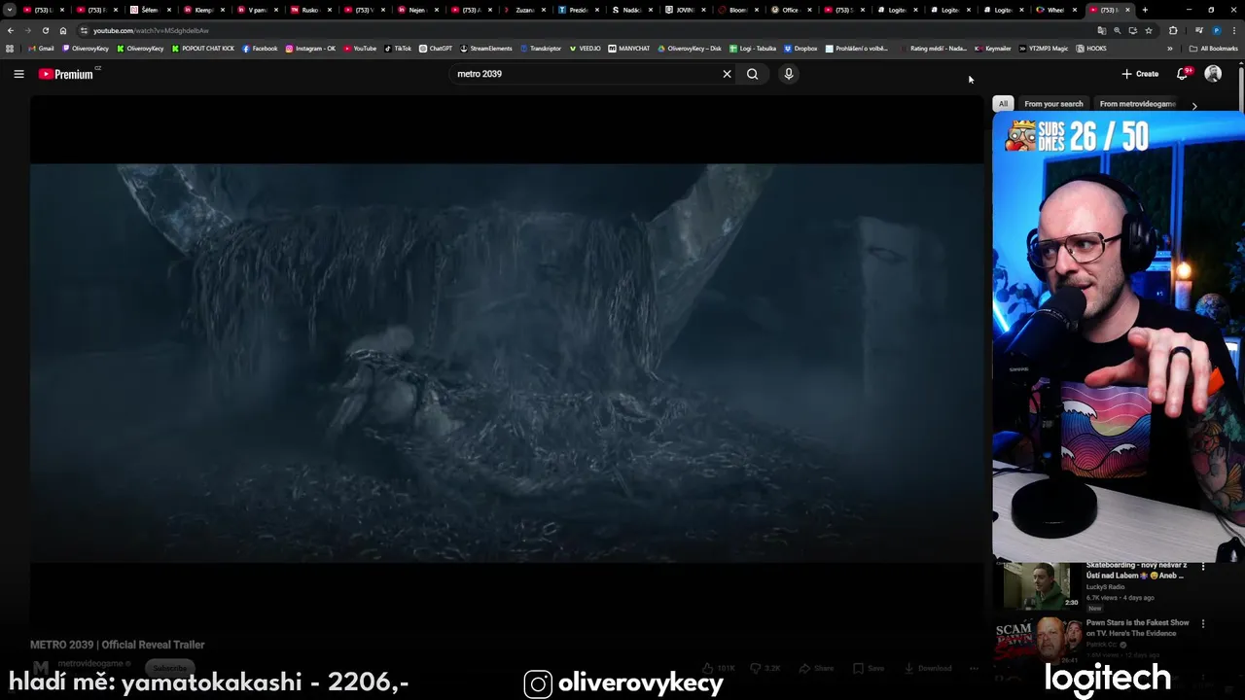Screen dimensions: 1245x700
Task: Go back in browser
Action: click(x=11, y=30)
